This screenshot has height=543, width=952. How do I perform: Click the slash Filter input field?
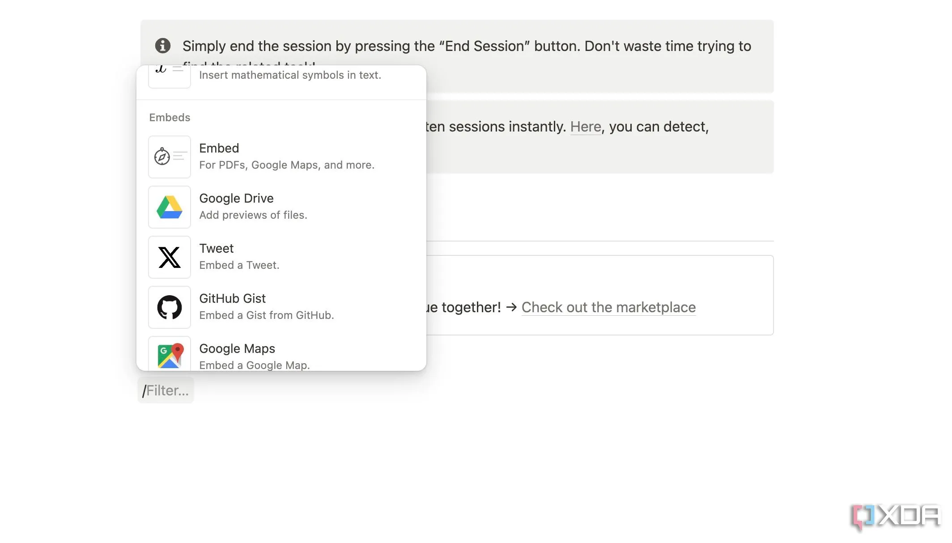[x=167, y=390]
